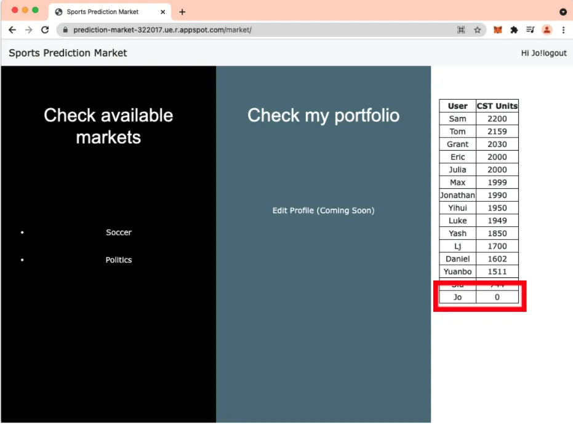This screenshot has width=573, height=425.
Task: Select the 2030 units cell
Action: pyautogui.click(x=497, y=144)
